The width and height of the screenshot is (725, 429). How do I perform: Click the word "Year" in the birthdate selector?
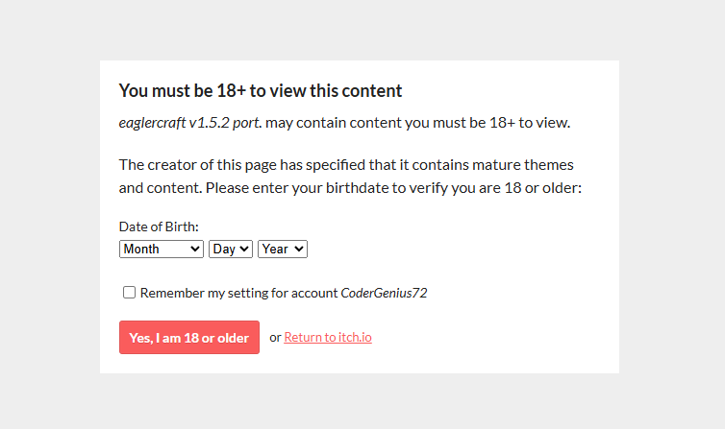click(x=274, y=249)
